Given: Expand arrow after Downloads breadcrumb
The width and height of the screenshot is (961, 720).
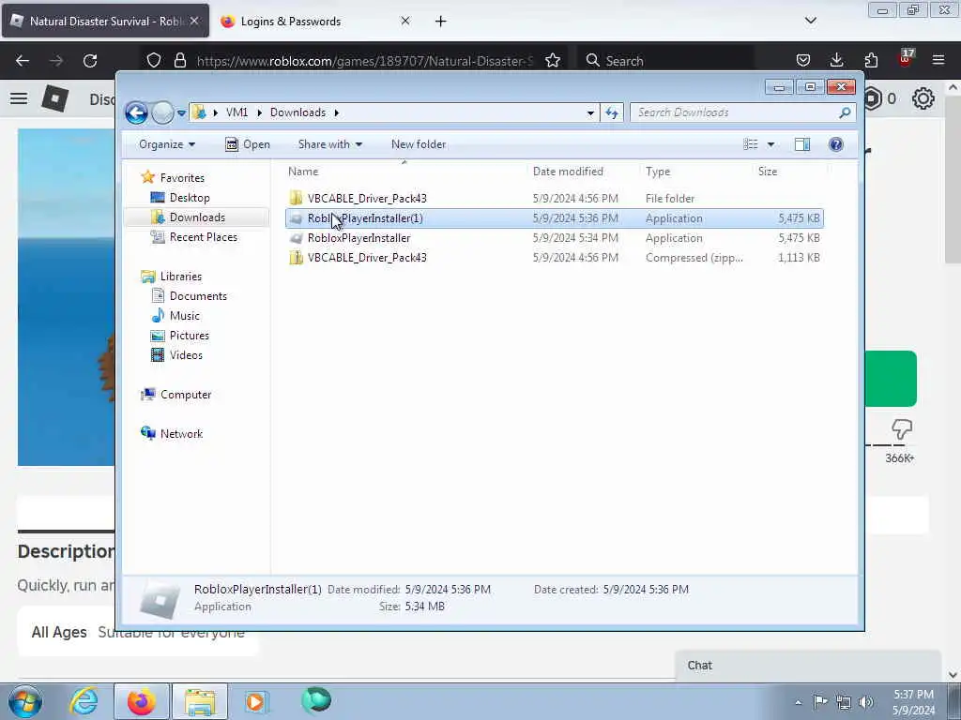Looking at the screenshot, I should click(x=337, y=112).
